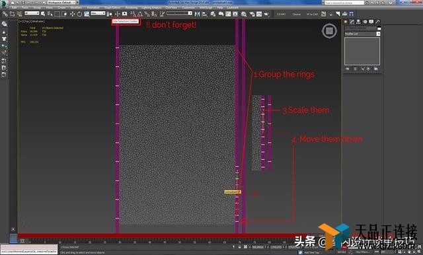Click the ViewCube top face

point(329,31)
